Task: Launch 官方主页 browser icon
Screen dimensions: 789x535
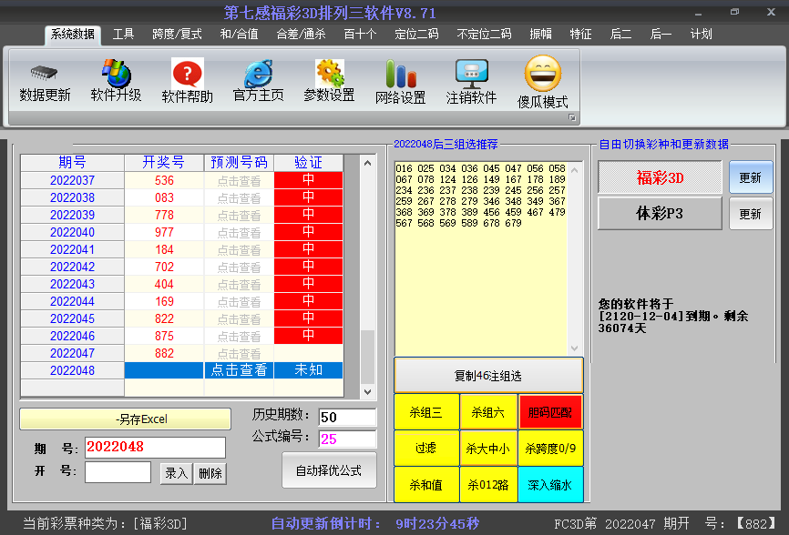Action: coord(258,74)
